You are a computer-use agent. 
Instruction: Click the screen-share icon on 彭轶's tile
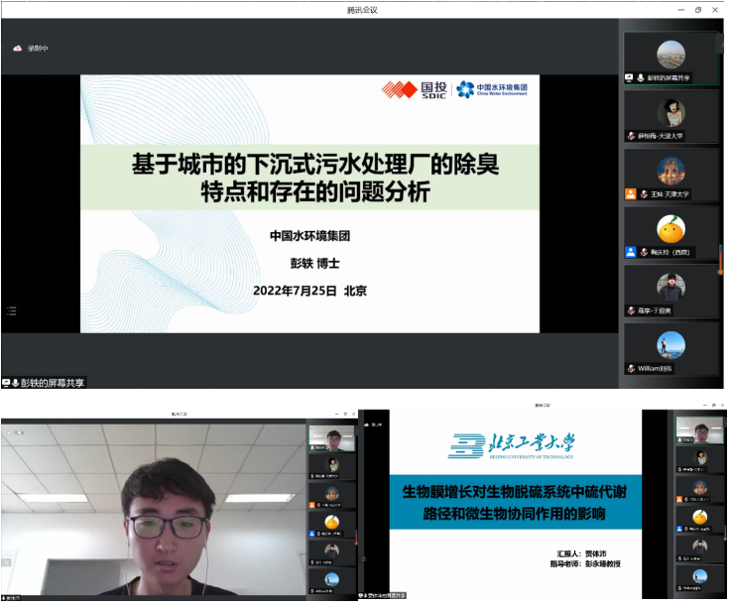coord(630,77)
